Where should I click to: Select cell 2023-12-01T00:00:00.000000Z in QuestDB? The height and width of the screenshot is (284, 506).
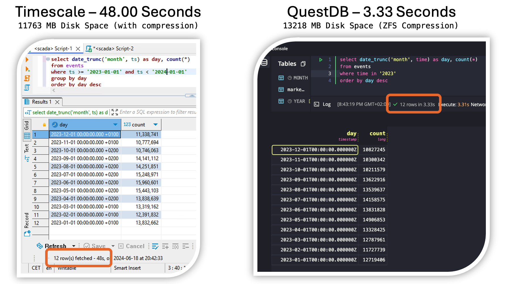pyautogui.click(x=315, y=150)
